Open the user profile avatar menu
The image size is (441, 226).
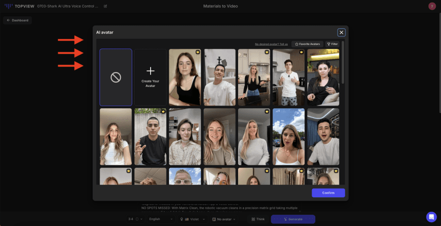pyautogui.click(x=432, y=6)
